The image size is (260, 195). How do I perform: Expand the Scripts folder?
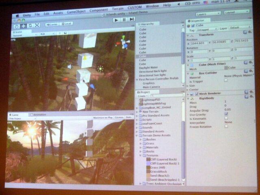point(137,120)
